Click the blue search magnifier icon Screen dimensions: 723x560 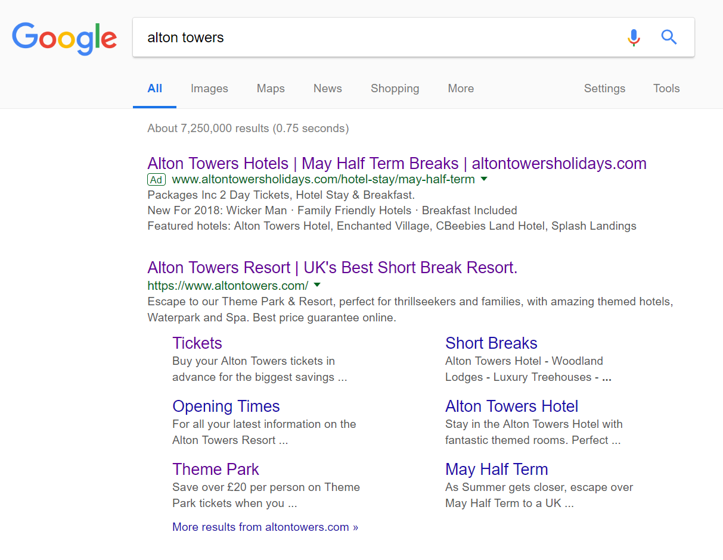669,37
